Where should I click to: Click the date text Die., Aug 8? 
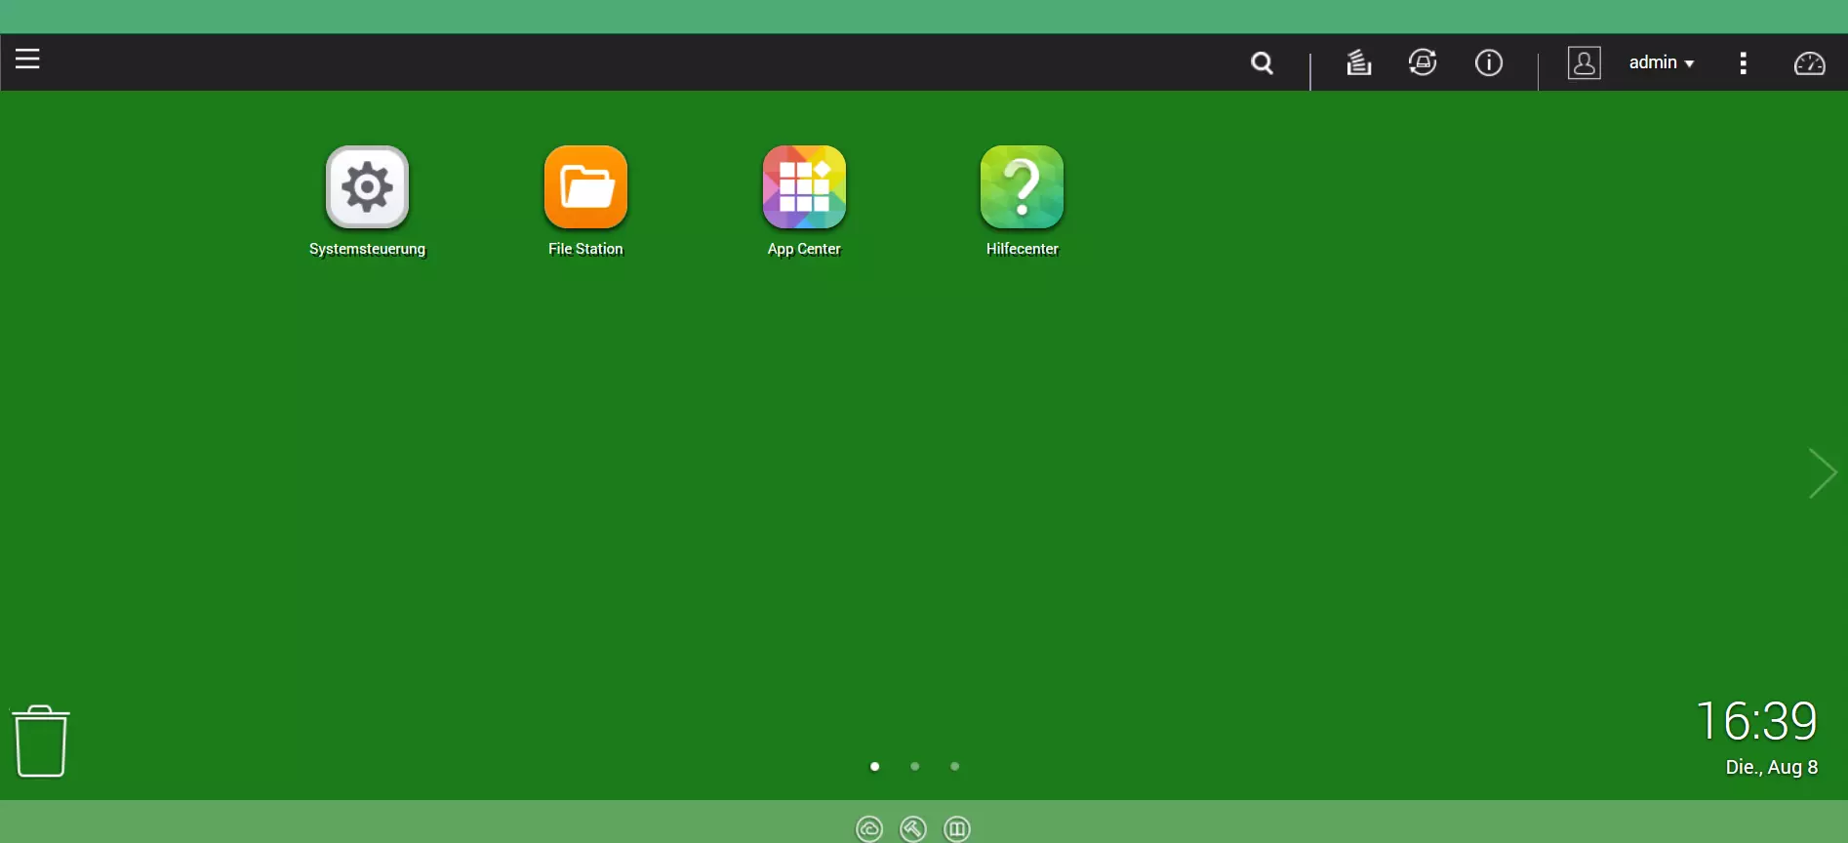click(x=1772, y=767)
